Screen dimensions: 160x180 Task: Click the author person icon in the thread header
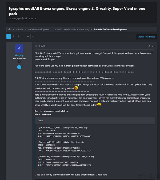click(x=10, y=18)
